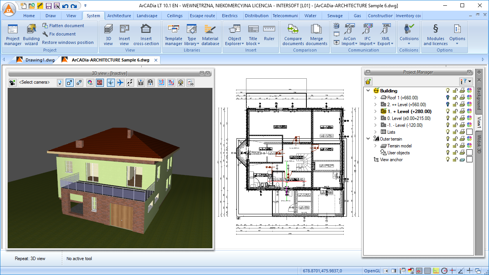This screenshot has height=275, width=489.
Task: Open the Material database
Action: pos(210,34)
